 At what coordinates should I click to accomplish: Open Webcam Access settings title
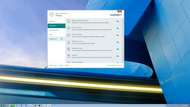tap(77, 41)
